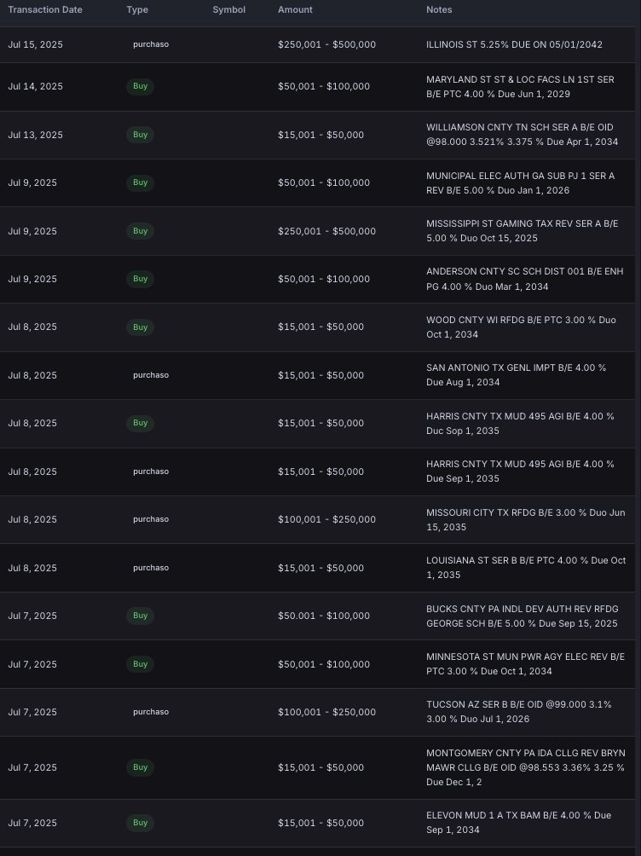Image resolution: width=641 pixels, height=856 pixels.
Task: Click the Type column header
Action: [x=136, y=9]
